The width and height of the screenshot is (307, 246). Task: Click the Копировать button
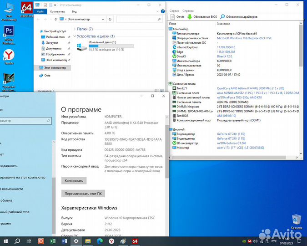[x=74, y=181]
